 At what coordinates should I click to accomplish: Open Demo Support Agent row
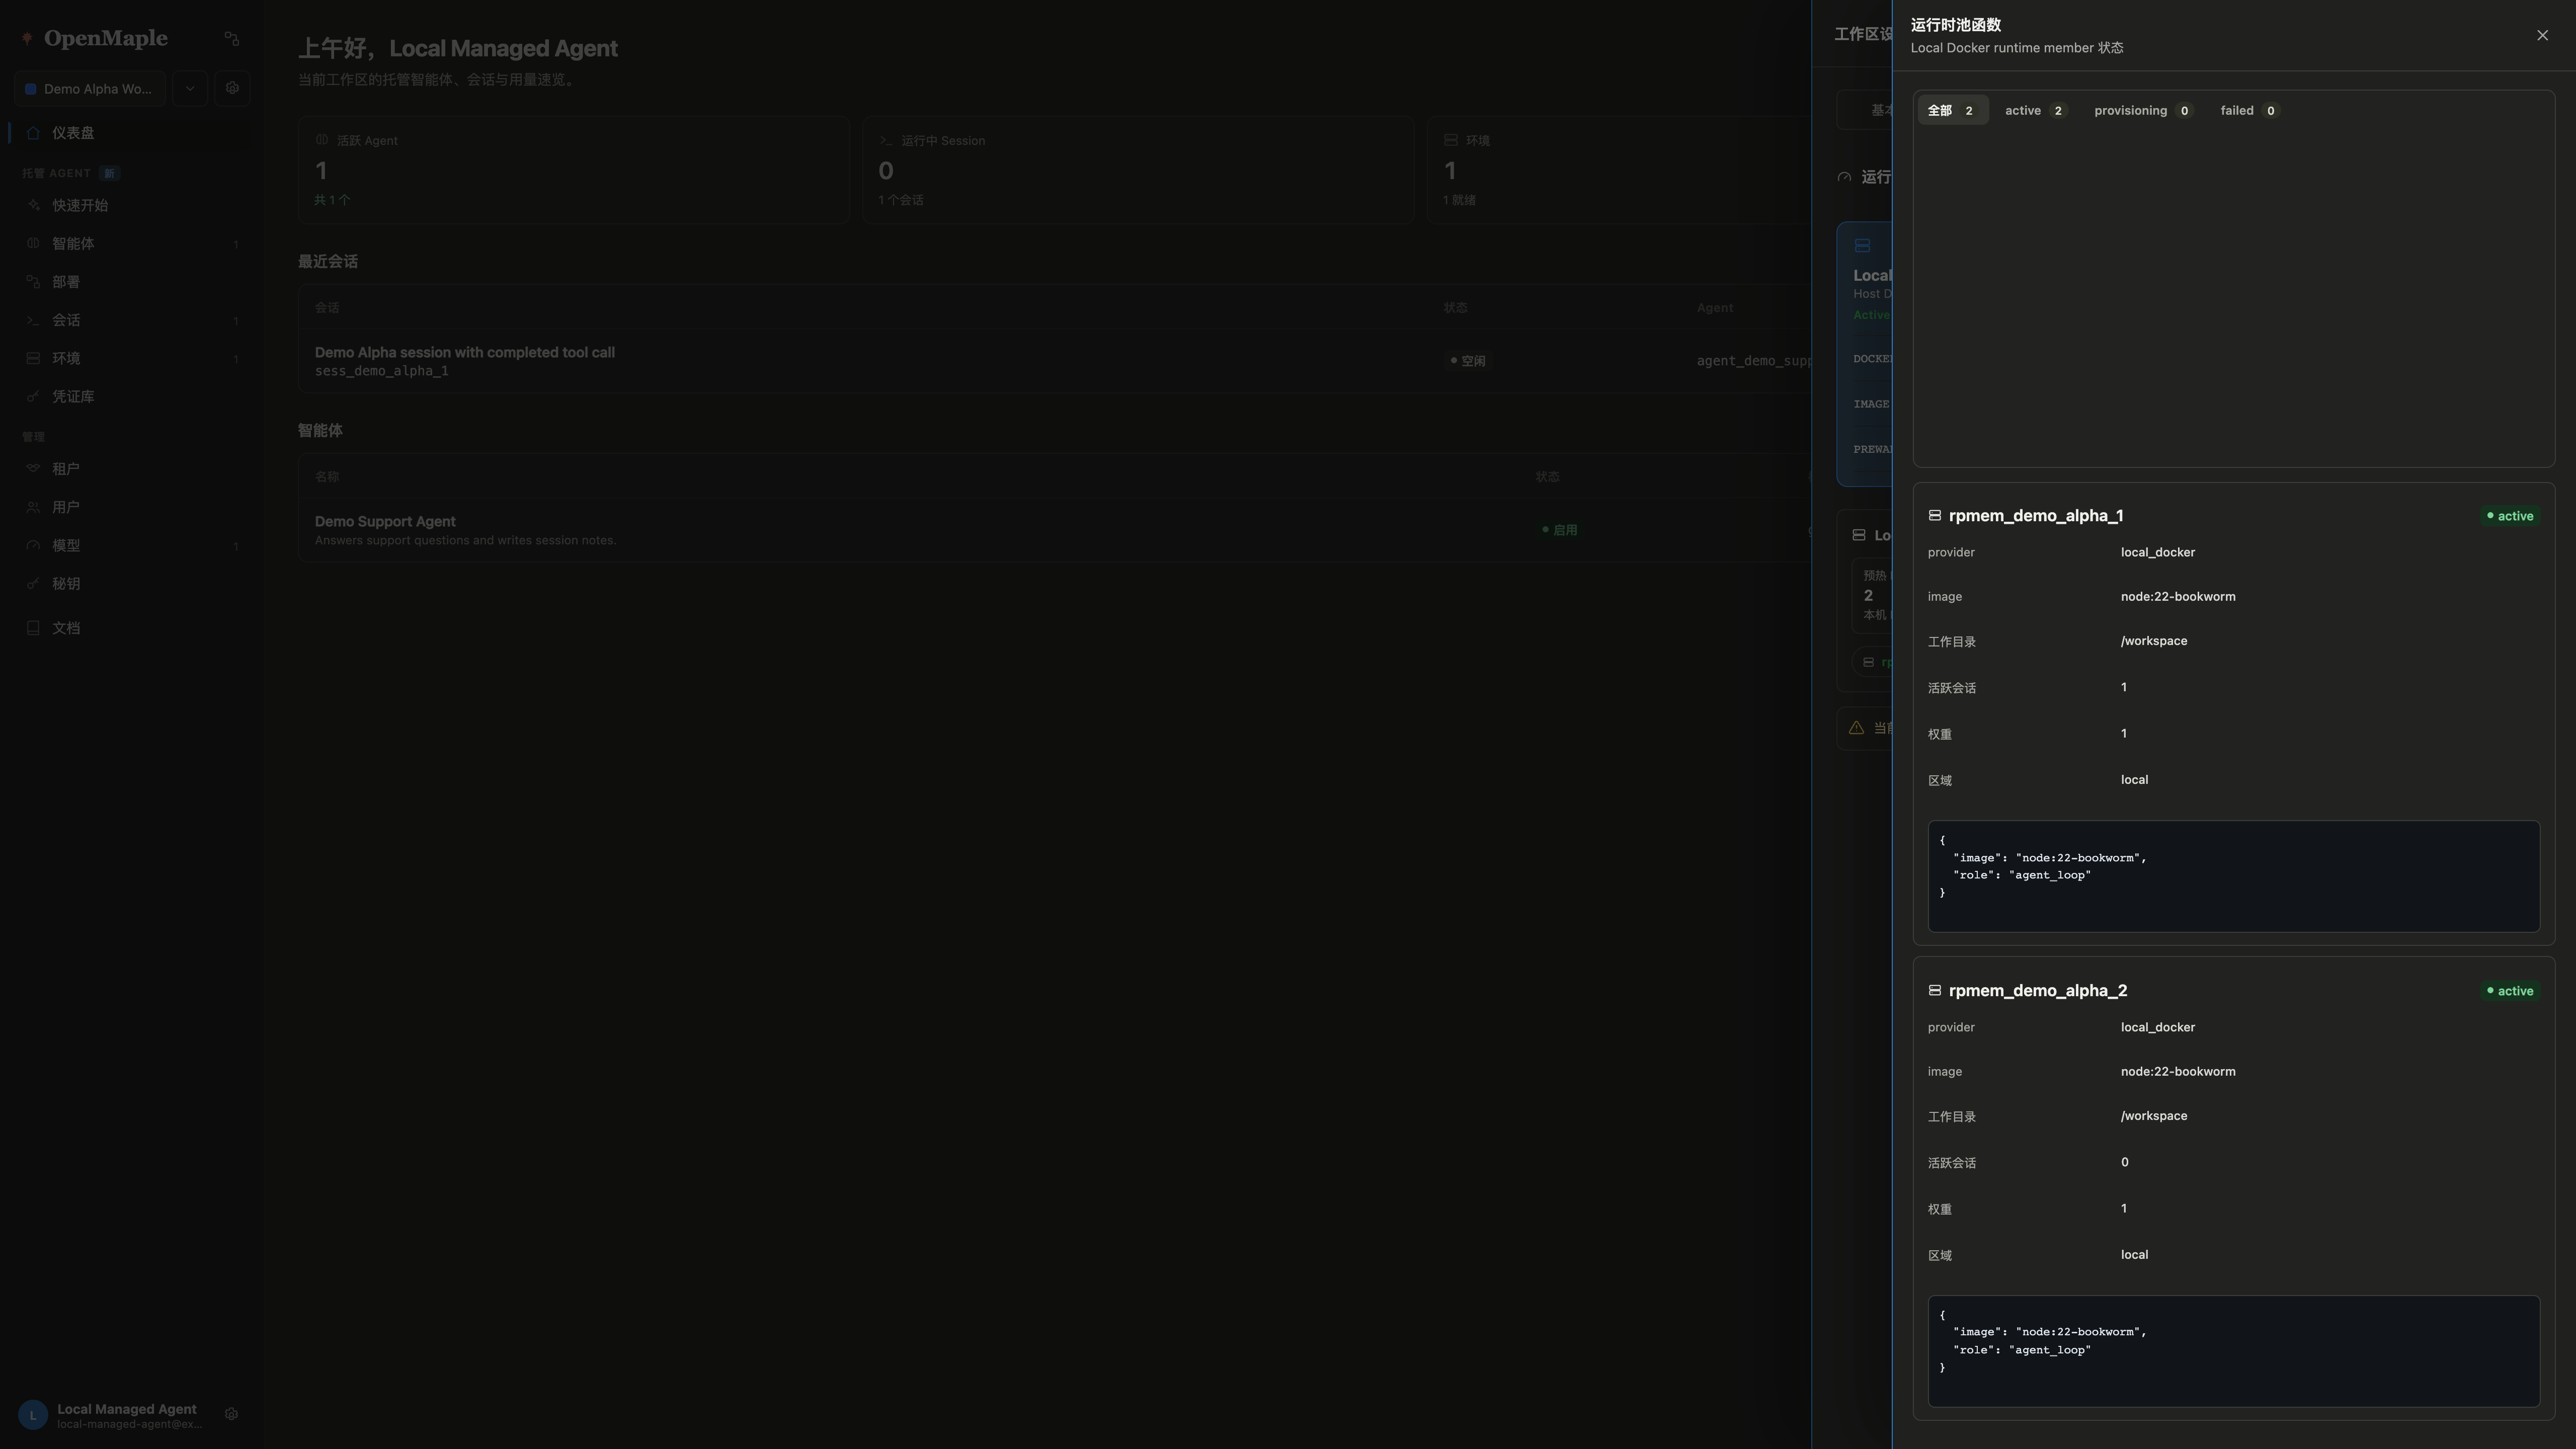click(1054, 530)
